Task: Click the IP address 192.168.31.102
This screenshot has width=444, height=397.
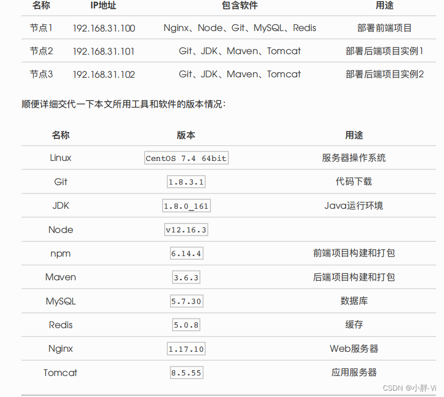Action: [x=104, y=75]
